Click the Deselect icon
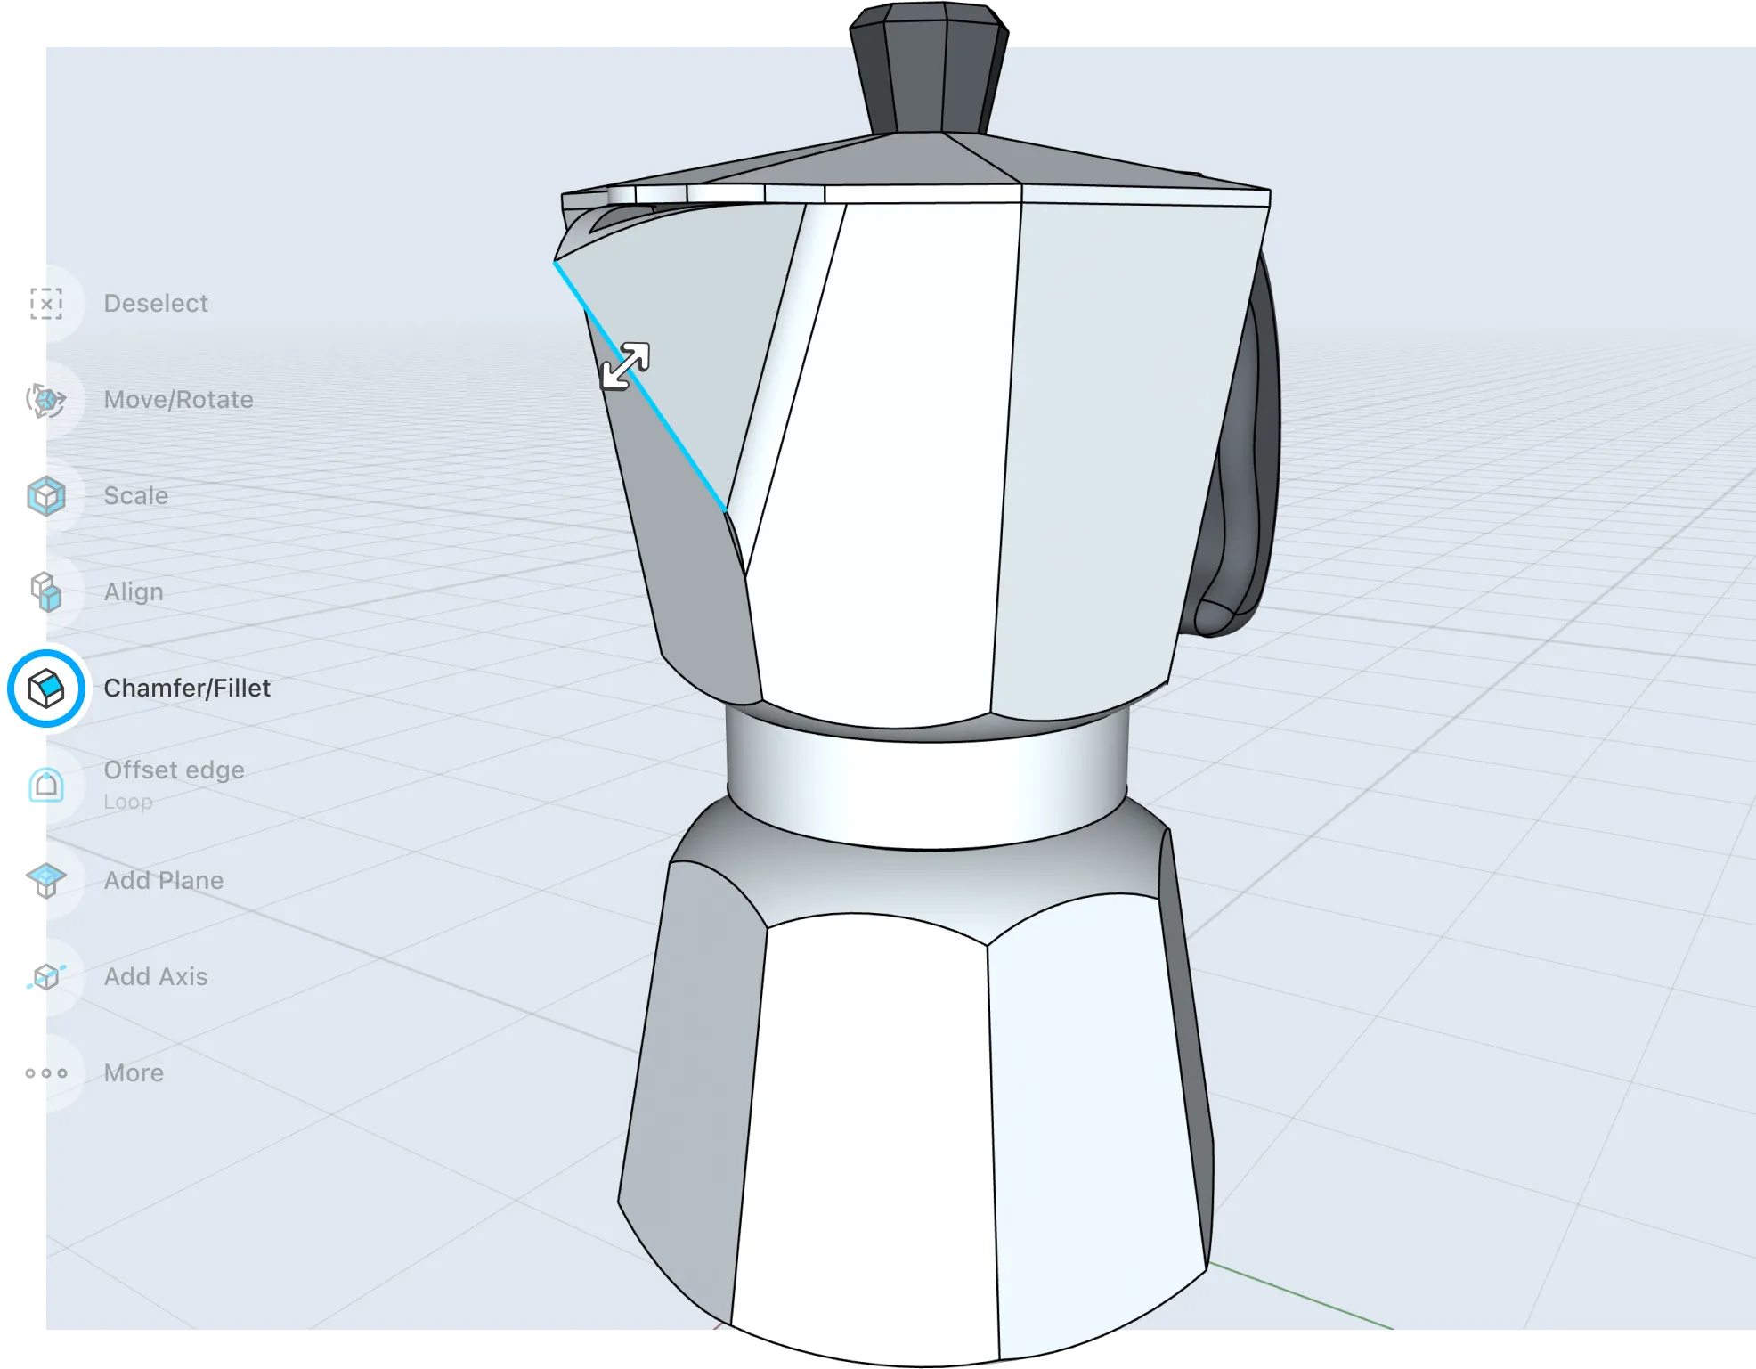The width and height of the screenshot is (1756, 1369). pos(46,304)
